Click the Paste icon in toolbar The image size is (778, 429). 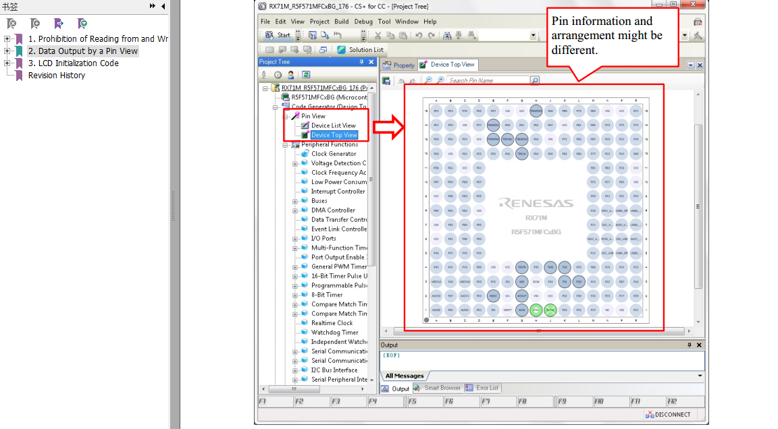pos(403,35)
